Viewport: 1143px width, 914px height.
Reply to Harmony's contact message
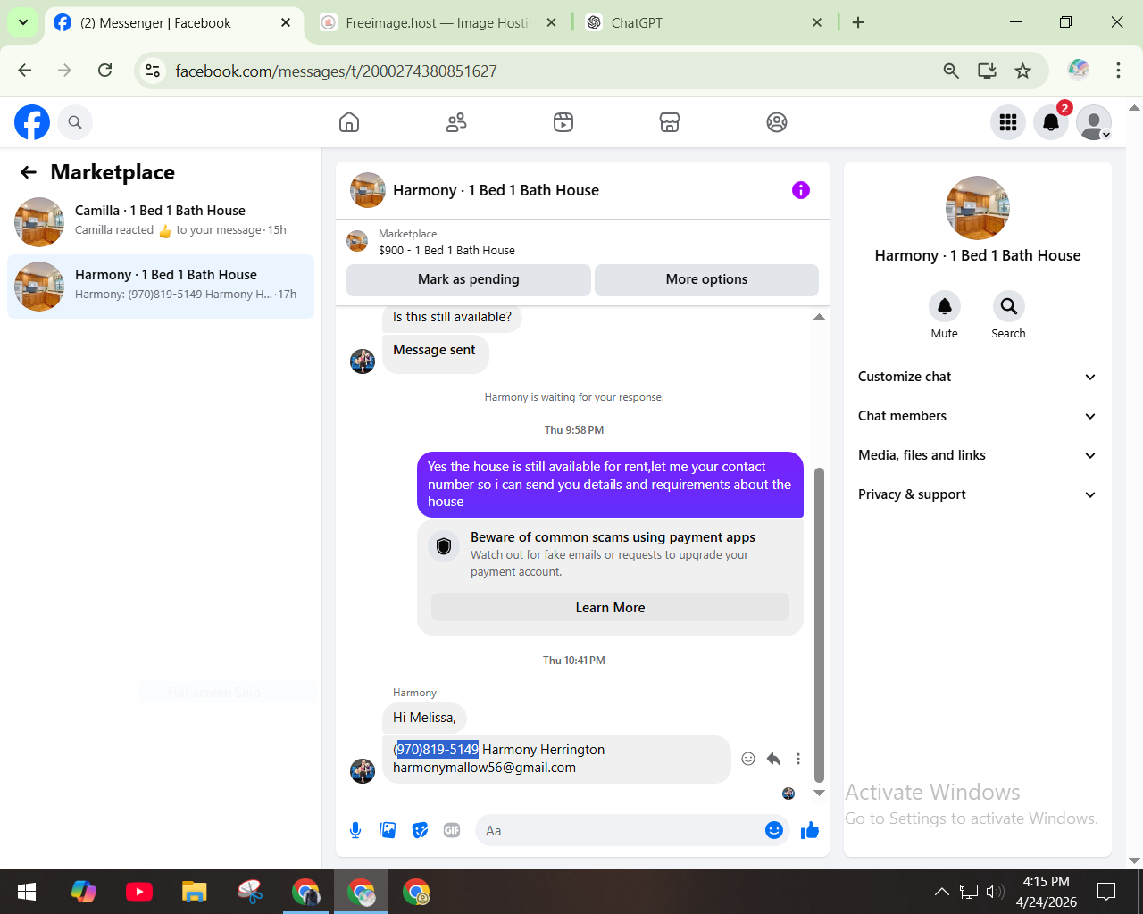(x=773, y=759)
